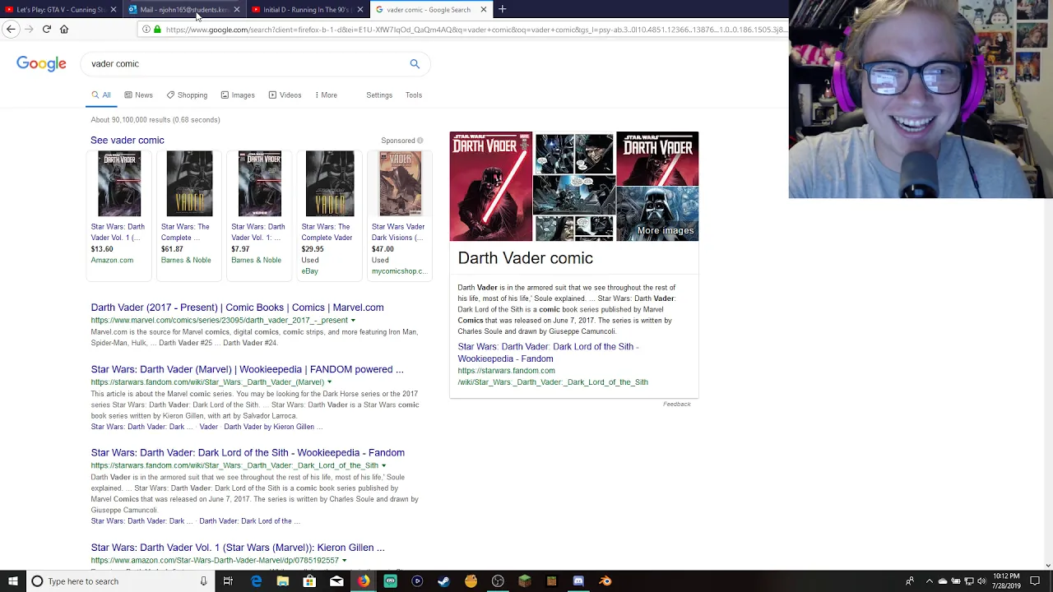Expand the More search filters menu
1053x592 pixels.
326,95
